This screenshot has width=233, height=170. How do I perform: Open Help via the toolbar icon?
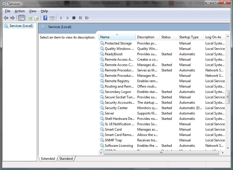[x=45, y=18]
